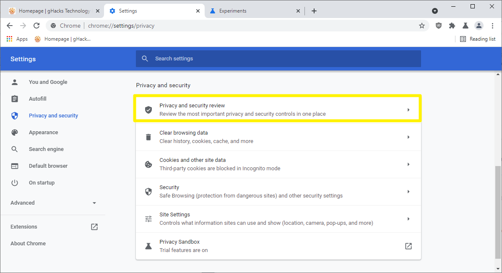Click the trash icon beside Clear browsing data
Viewport: 502px width, 273px height.
point(148,137)
